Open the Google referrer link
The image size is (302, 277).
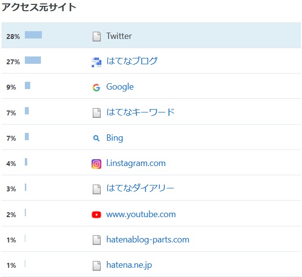(120, 87)
